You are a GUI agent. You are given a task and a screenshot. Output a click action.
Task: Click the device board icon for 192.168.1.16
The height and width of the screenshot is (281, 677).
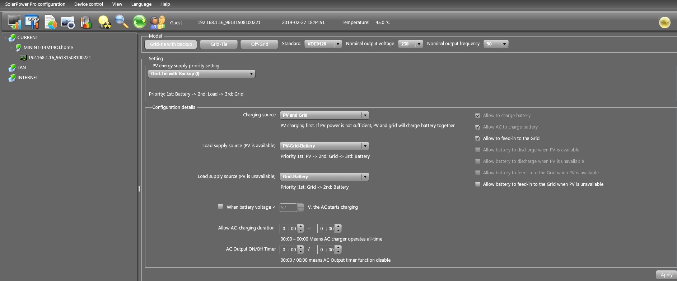click(23, 58)
